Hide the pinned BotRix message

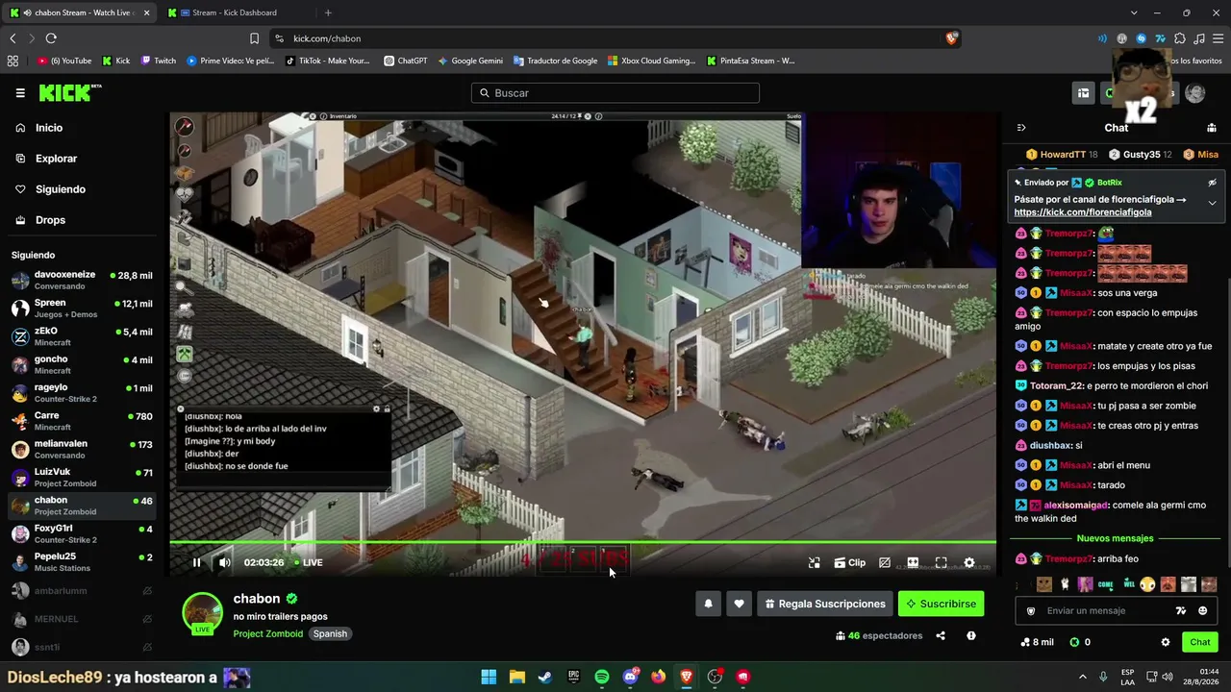1212,182
